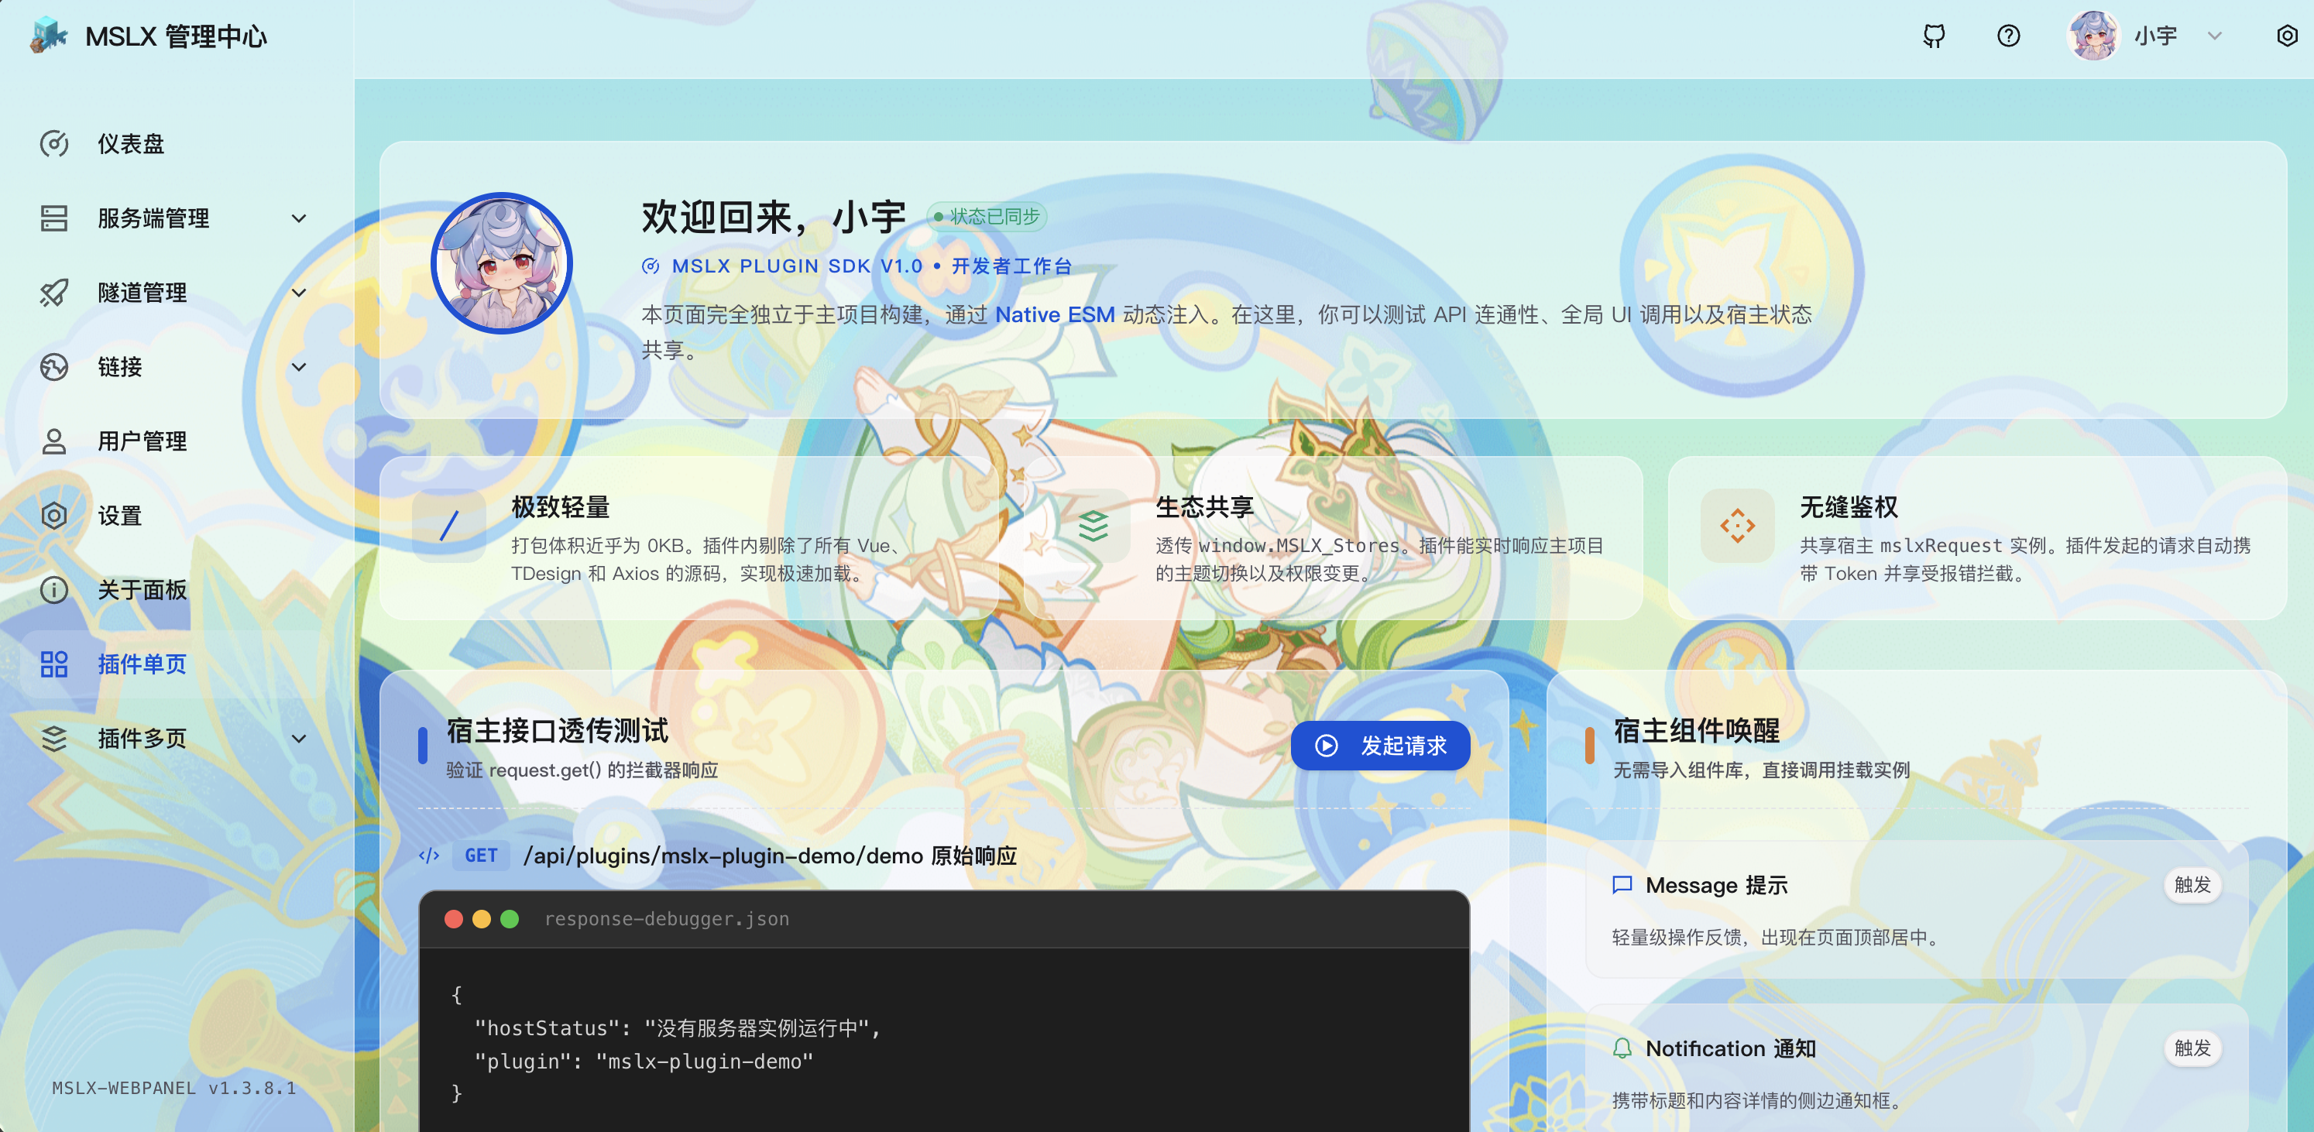Expand the 服务端管理 submenu chevron
2314x1132 pixels.
[299, 218]
